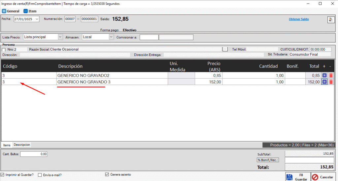Uncheck Imprimir al Guardar

(3, 175)
